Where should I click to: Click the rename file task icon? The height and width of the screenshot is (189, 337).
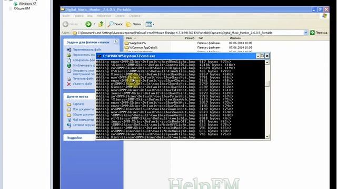[x=69, y=50]
